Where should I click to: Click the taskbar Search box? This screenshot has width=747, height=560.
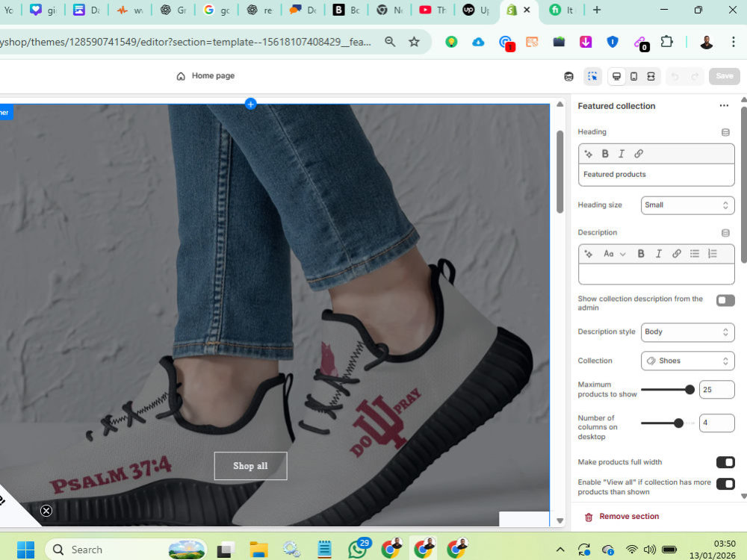click(125, 550)
